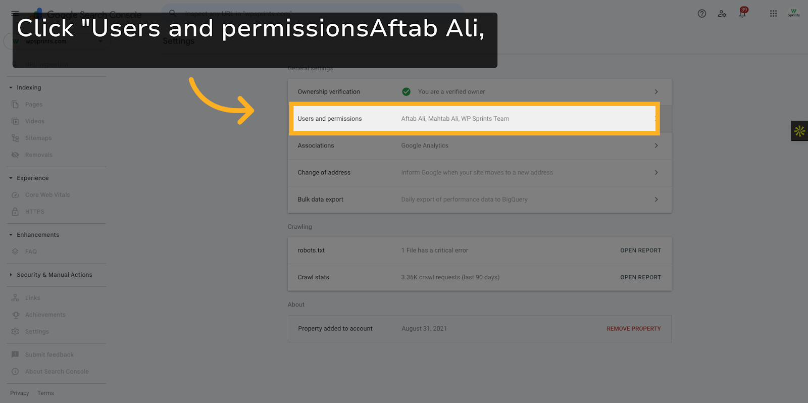Click the manage users settings icon
808x403 pixels.
[x=722, y=14]
